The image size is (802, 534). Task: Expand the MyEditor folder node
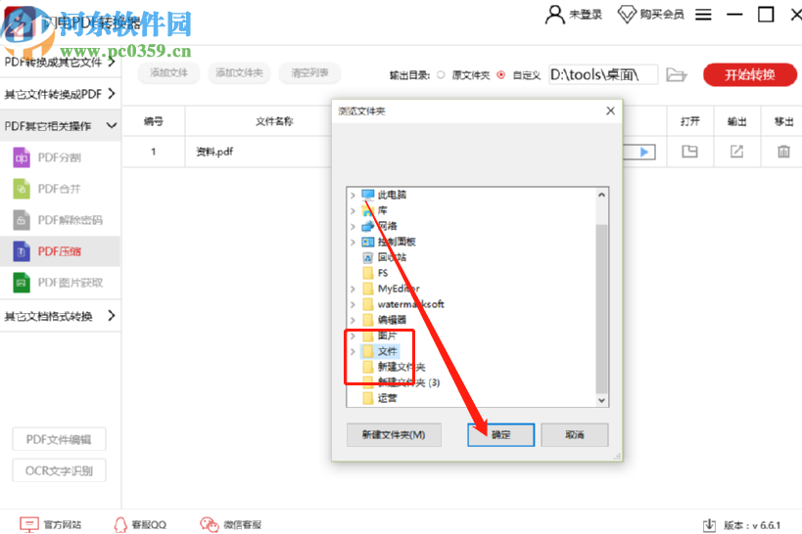tap(353, 289)
